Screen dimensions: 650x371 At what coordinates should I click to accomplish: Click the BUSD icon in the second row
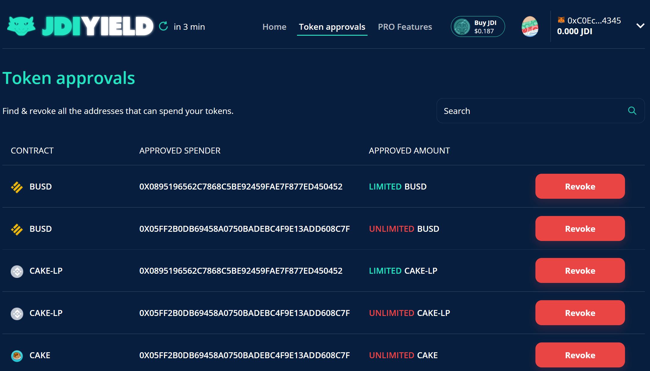point(17,228)
